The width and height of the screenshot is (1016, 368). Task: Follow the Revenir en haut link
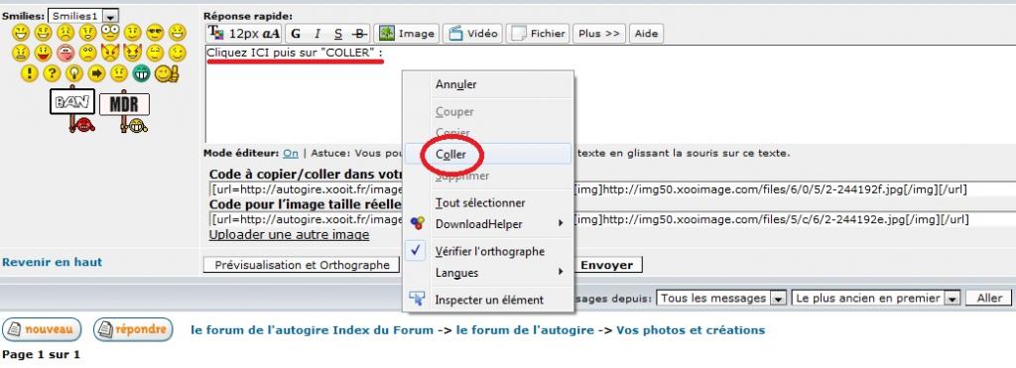pyautogui.click(x=53, y=263)
